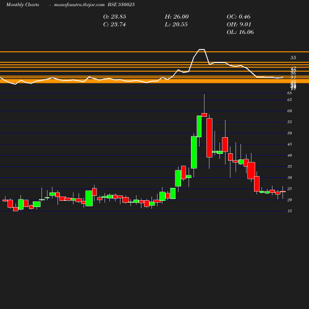Click the "OC: 0.46" value
Image resolution: width=309 pixels, height=309 pixels.
point(239,17)
